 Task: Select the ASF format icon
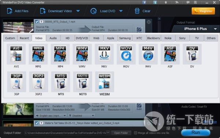point(170,54)
